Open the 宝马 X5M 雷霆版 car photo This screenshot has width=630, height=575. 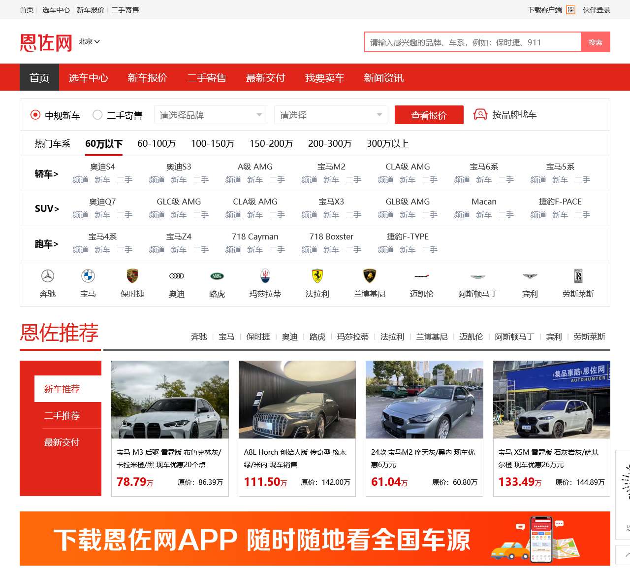[552, 400]
